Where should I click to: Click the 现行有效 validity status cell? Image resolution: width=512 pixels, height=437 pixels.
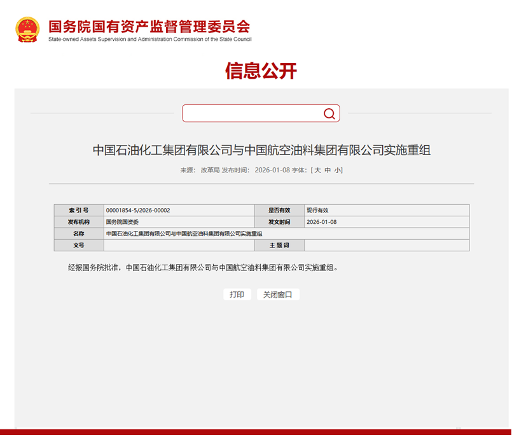317,211
